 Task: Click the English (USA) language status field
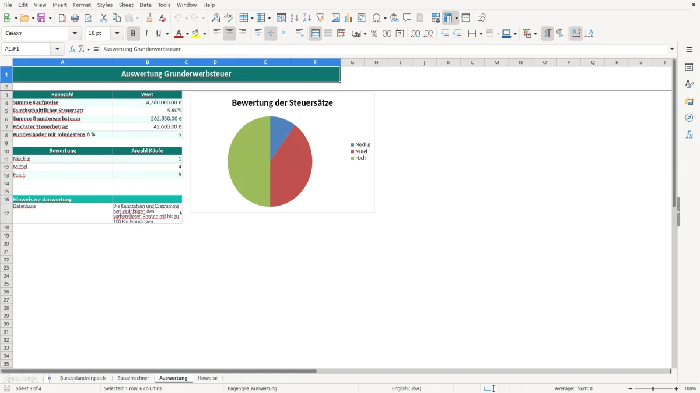(407, 388)
